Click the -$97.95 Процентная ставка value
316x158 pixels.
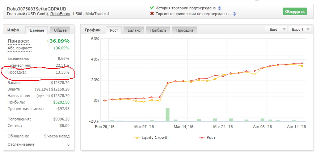tap(63, 109)
